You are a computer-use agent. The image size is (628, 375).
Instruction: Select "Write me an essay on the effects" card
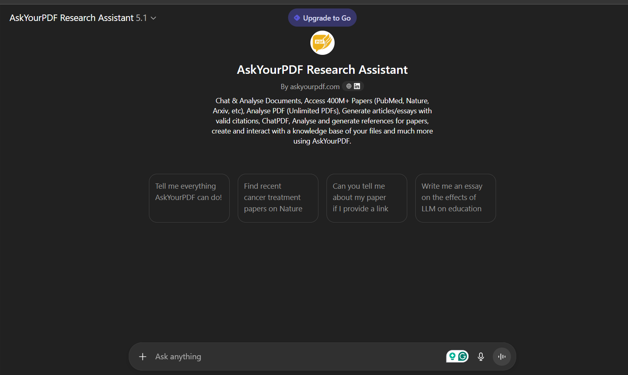[x=456, y=198]
